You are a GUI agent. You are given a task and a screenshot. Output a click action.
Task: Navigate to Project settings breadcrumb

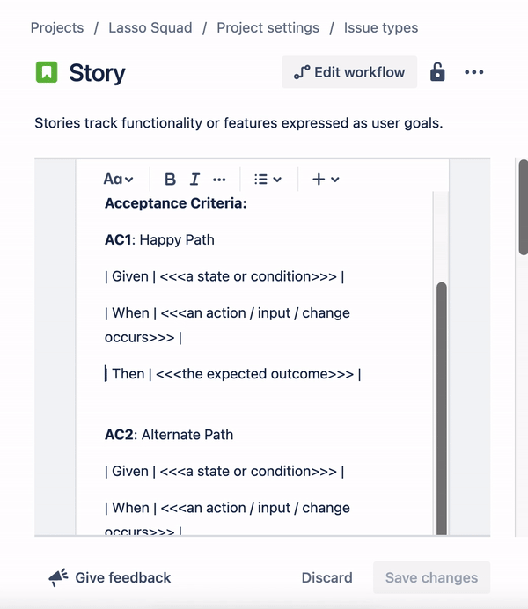coord(268,27)
